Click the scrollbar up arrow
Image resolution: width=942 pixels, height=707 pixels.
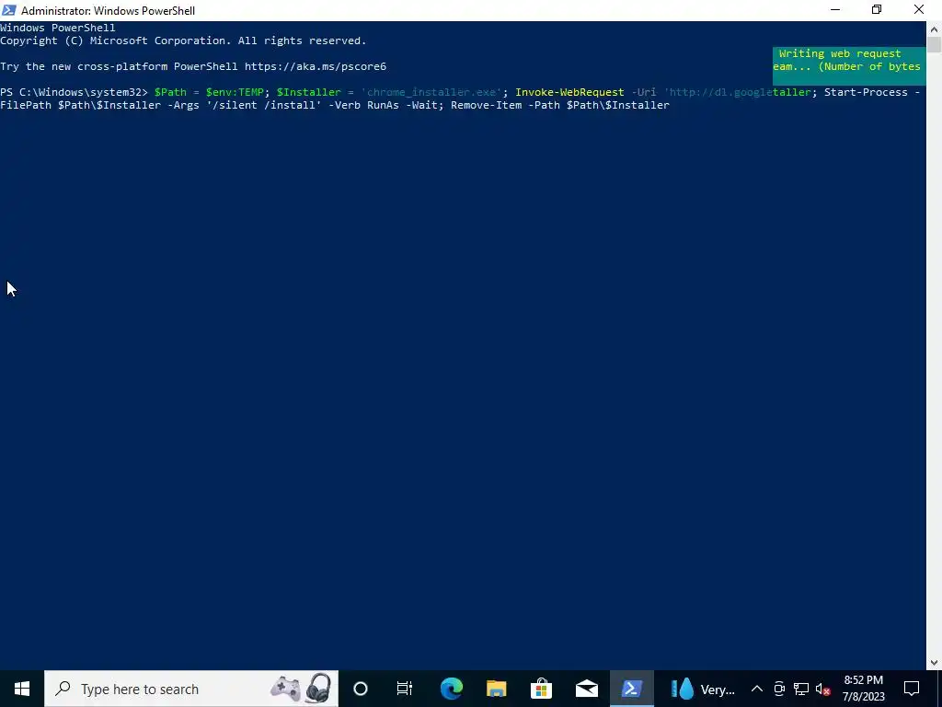pos(934,29)
